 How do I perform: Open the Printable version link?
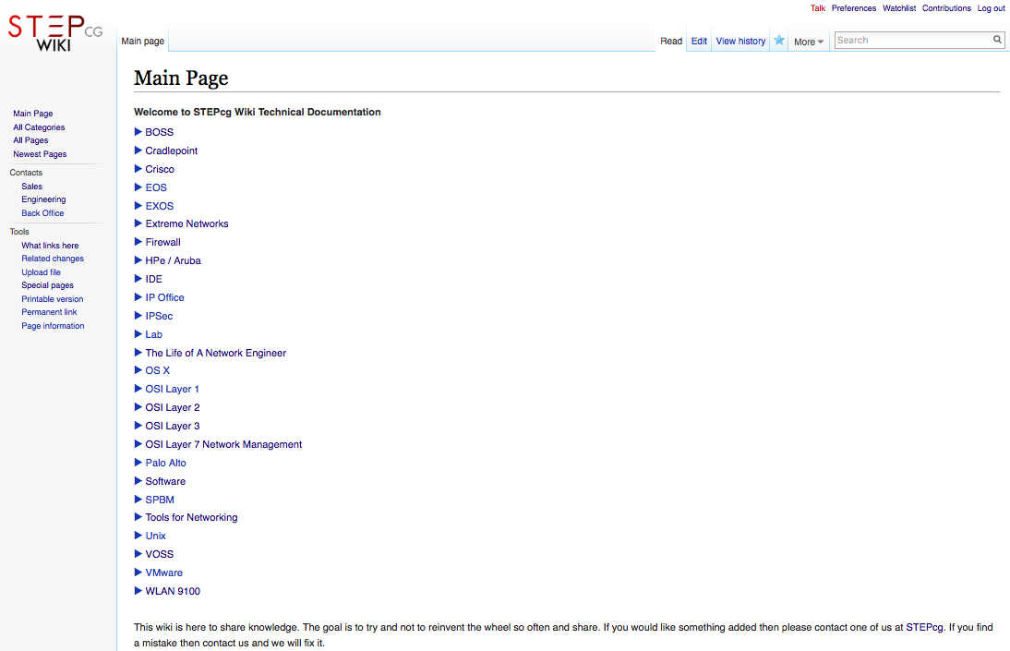click(x=53, y=299)
